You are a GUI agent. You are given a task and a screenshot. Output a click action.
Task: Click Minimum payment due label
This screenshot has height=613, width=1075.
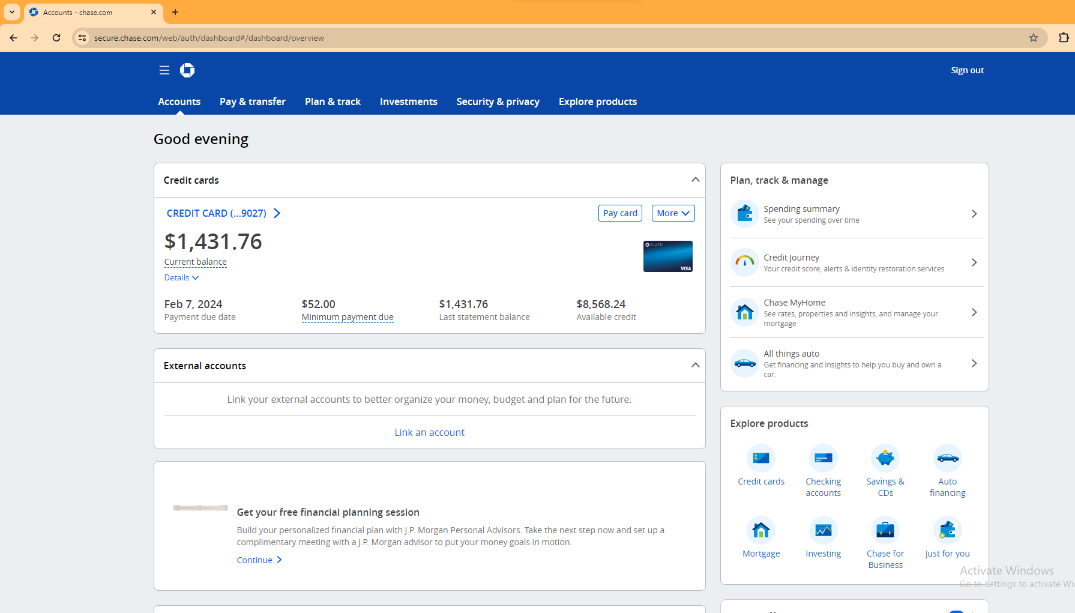(348, 317)
